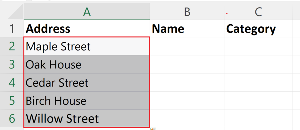
Task: Select the Maple Street cell
Action: (87, 46)
